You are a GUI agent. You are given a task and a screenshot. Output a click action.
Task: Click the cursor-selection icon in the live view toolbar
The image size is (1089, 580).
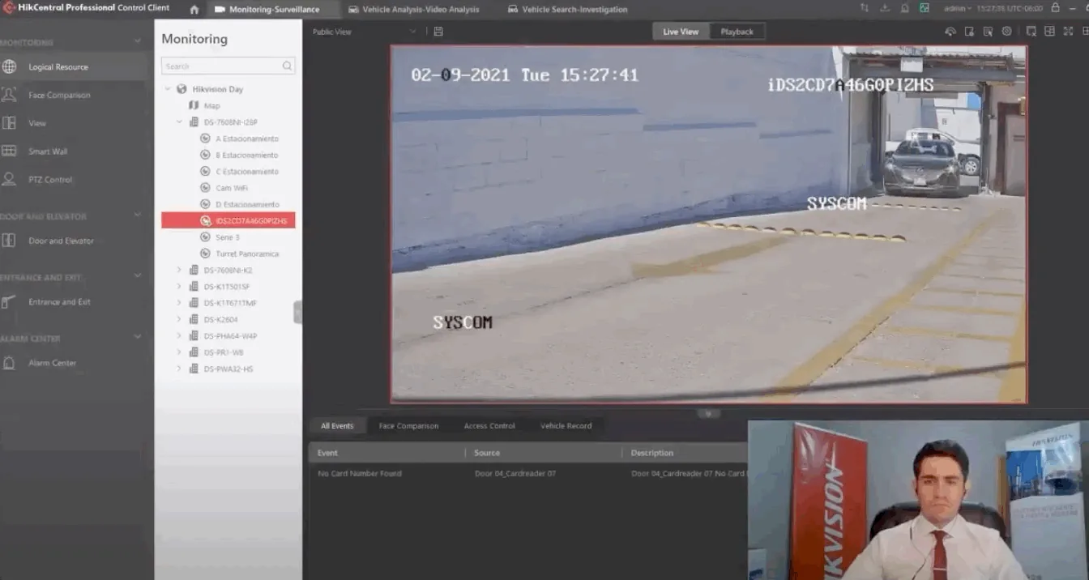pos(988,32)
